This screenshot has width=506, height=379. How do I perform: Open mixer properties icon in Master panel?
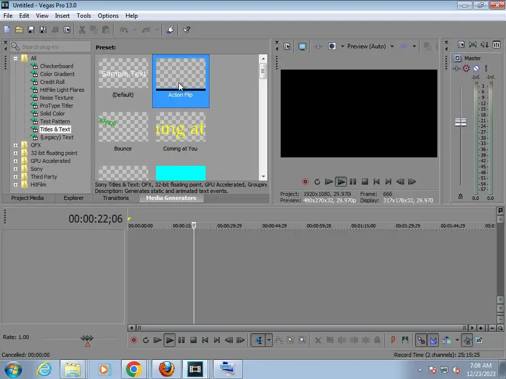(x=461, y=45)
